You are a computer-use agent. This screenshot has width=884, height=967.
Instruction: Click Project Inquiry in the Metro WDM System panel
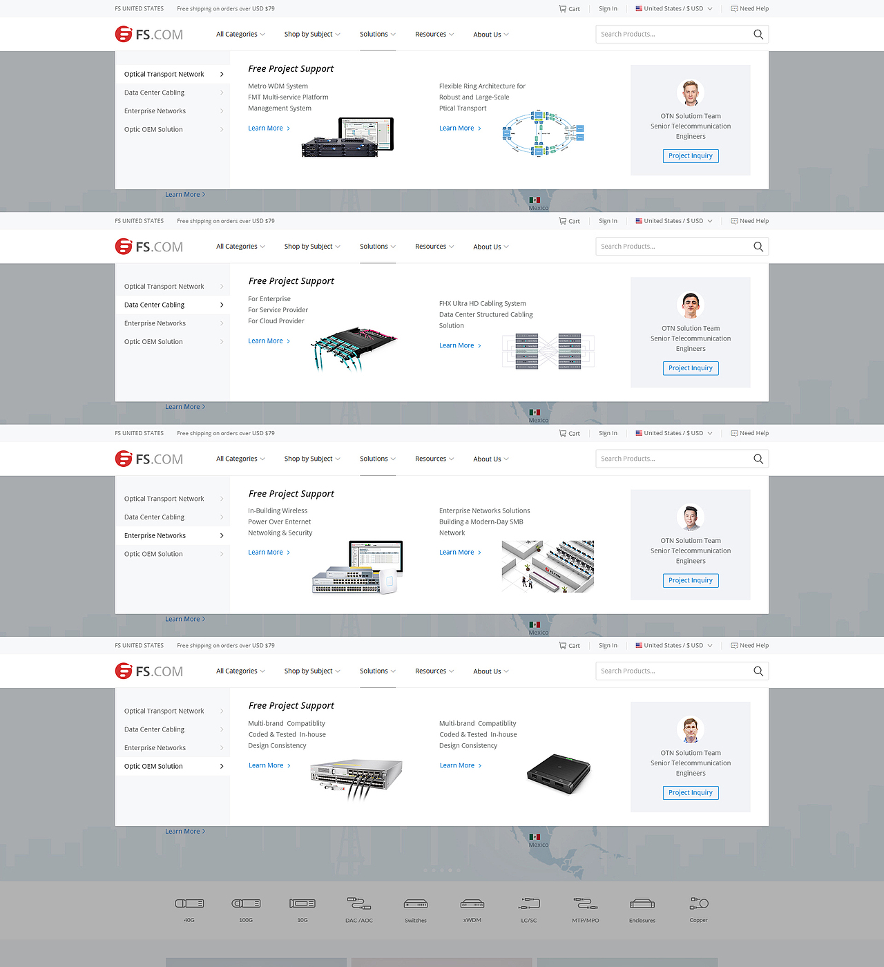[691, 156]
